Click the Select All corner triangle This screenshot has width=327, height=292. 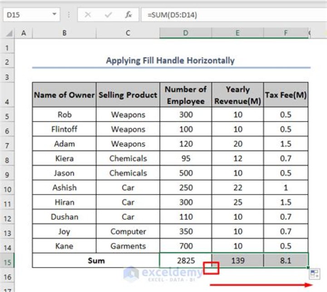(x=9, y=33)
